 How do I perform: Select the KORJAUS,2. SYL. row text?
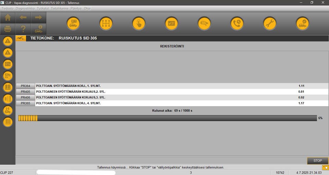pyautogui.click(x=71, y=91)
